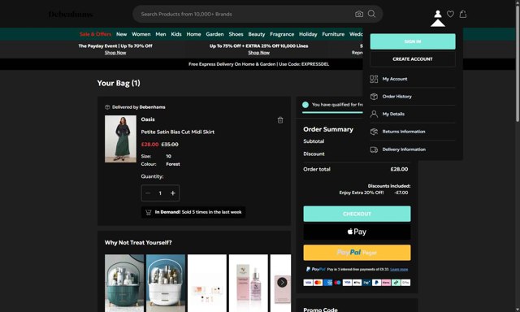The image size is (520, 312).
Task: Remove the skirt using the trash icon
Action: (x=280, y=120)
